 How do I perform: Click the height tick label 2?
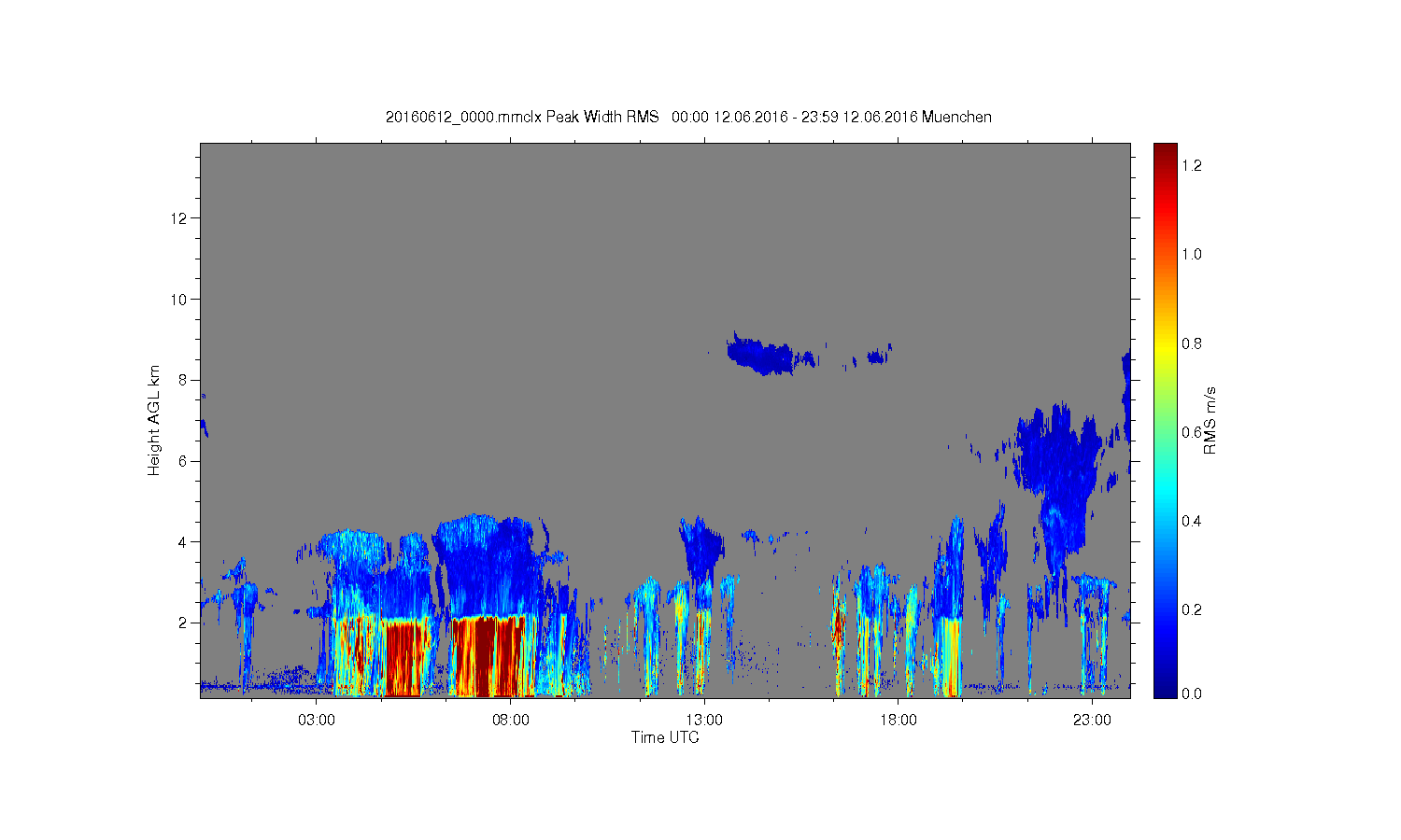pyautogui.click(x=183, y=623)
